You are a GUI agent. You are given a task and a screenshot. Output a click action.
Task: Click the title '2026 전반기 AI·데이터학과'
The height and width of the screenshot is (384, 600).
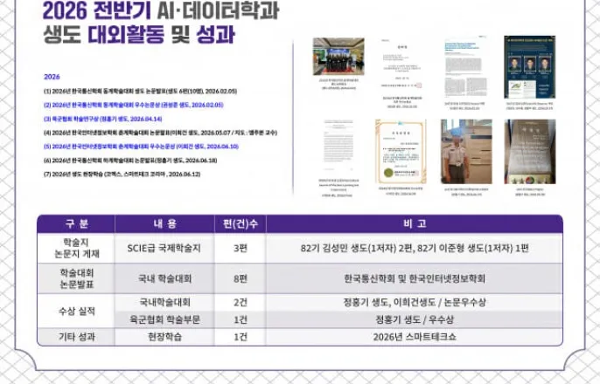161,10
